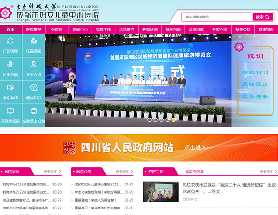Select the last highlighted carousel dot

coord(174,120)
